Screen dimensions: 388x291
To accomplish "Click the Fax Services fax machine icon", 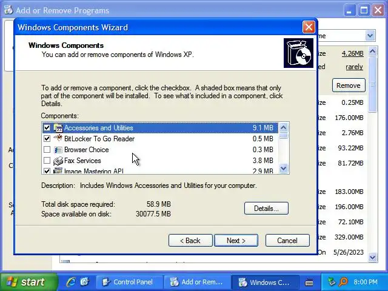I will click(x=58, y=161).
